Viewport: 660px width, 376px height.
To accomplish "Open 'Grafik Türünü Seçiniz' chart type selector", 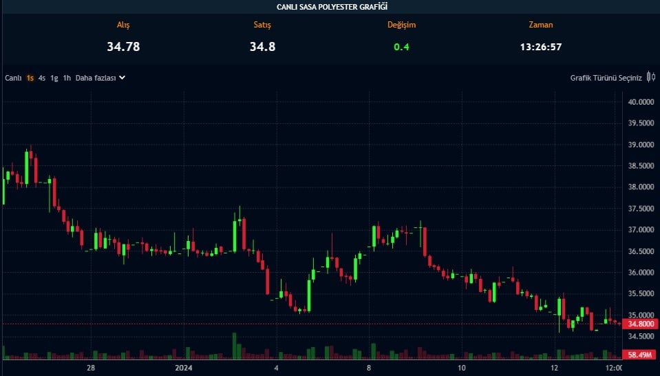I will pos(606,78).
